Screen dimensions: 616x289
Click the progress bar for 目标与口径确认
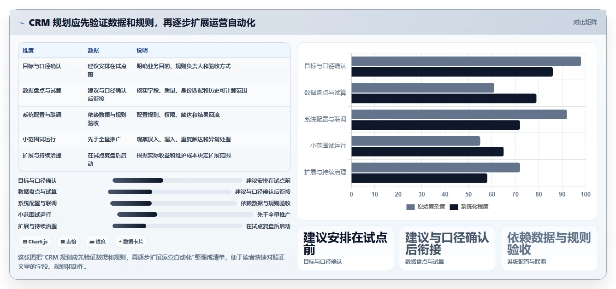177,180
